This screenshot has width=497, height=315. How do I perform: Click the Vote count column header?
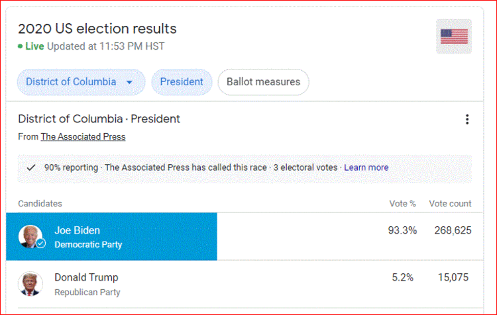[x=450, y=204]
